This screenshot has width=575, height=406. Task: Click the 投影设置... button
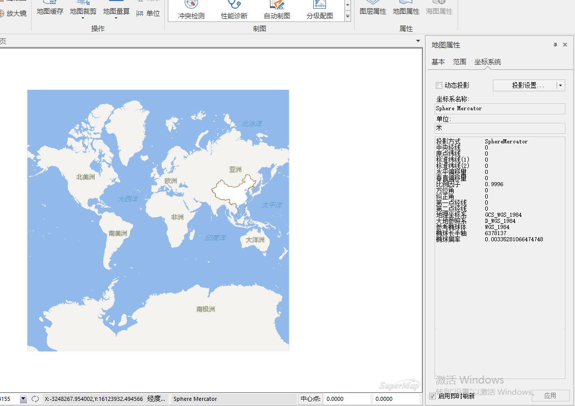(525, 86)
